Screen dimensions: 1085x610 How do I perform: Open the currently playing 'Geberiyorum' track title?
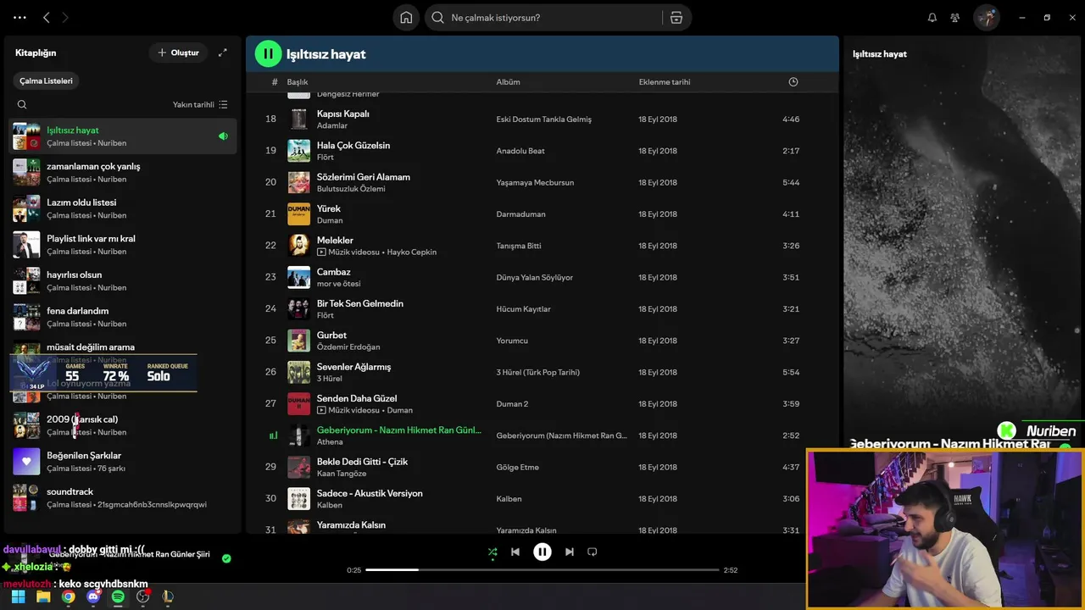click(x=398, y=430)
